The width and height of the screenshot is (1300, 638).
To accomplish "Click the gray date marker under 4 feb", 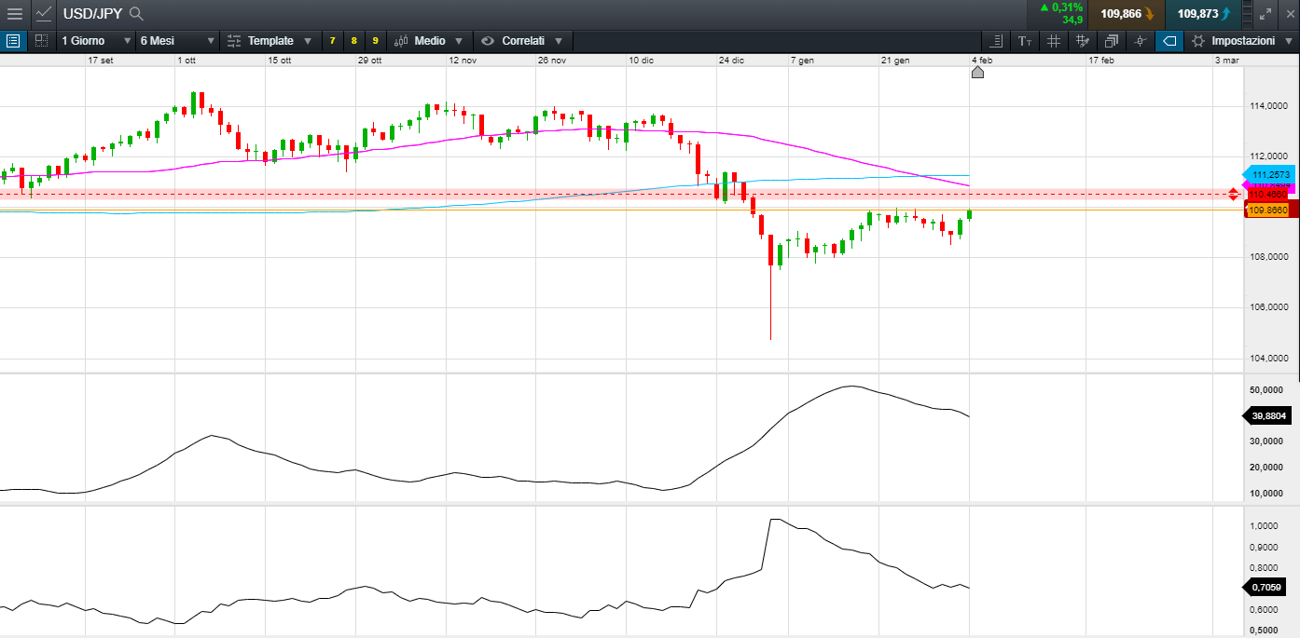I will tap(977, 73).
